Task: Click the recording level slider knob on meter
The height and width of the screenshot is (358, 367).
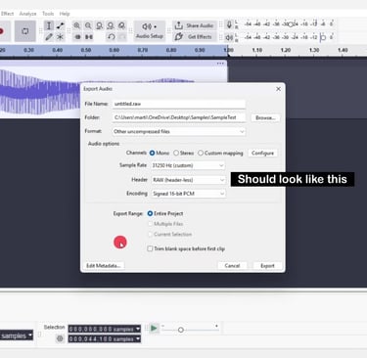Action: coord(290,24)
